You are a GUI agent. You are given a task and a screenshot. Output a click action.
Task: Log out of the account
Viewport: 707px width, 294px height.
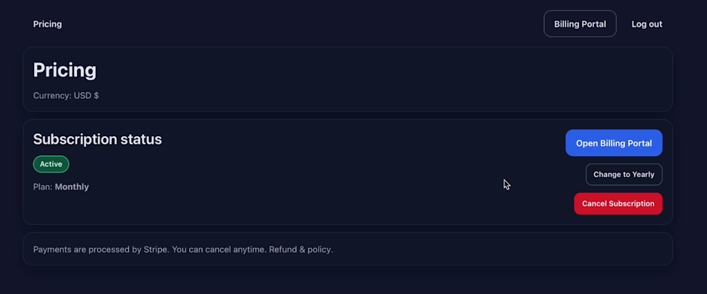[647, 24]
